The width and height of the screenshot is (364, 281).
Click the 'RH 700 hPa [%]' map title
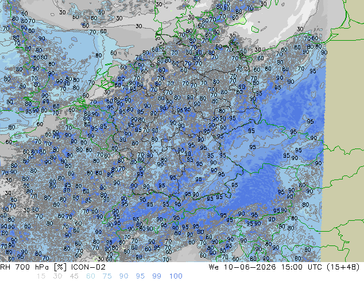point(33,267)
